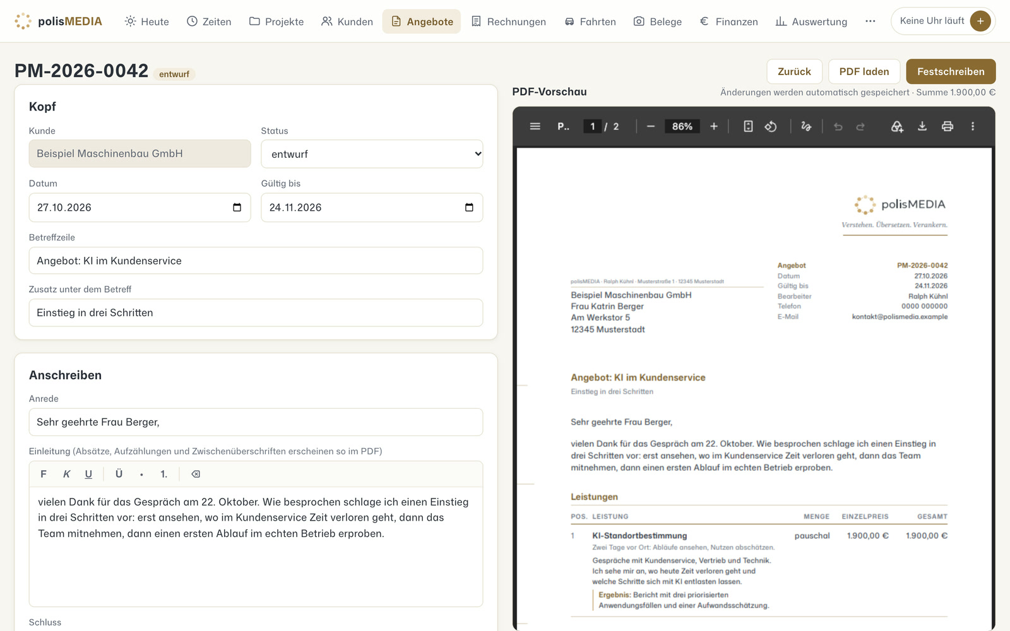
Task: Toggle the PDF viewer sidebar menu icon
Action: point(535,126)
